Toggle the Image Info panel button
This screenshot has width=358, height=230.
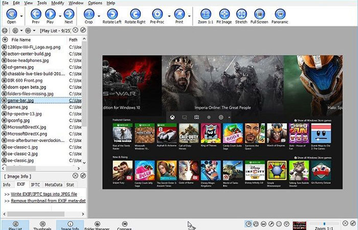pyautogui.click(x=70, y=225)
